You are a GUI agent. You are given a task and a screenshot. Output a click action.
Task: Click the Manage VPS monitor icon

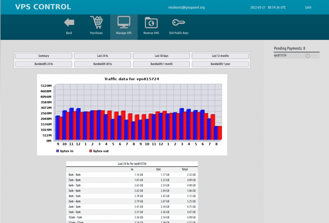click(123, 22)
